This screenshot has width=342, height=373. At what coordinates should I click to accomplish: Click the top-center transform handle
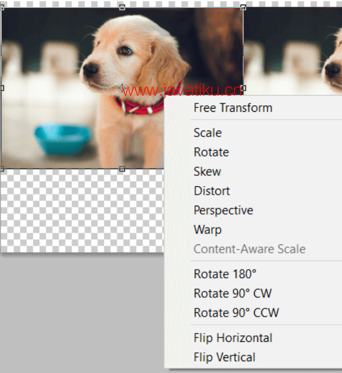(122, 7)
